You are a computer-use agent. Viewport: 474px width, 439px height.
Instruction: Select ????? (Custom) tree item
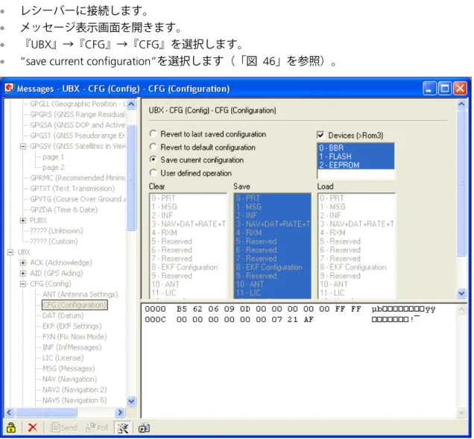[54, 241]
